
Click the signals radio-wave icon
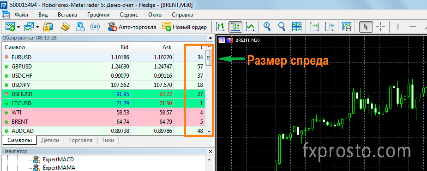tap(95, 27)
